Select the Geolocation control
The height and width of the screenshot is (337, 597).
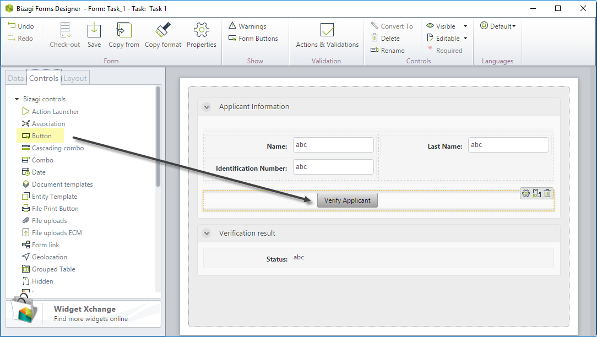click(45, 257)
